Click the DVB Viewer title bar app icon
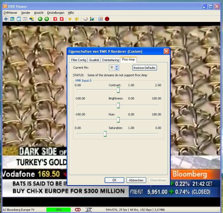This screenshot has height=213, width=223. (x=5, y=6)
